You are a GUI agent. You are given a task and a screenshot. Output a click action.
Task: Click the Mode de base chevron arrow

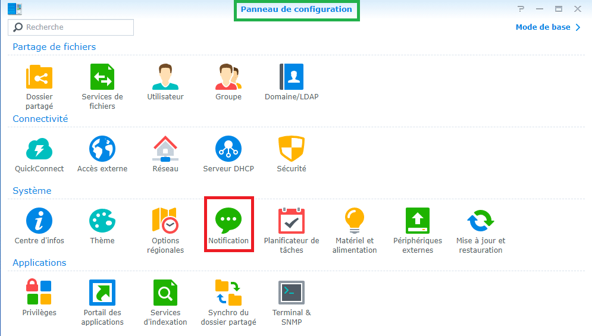(x=578, y=27)
